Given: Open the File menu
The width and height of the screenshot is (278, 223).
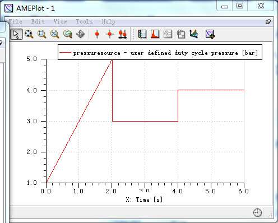Looking at the screenshot, I should point(15,21).
